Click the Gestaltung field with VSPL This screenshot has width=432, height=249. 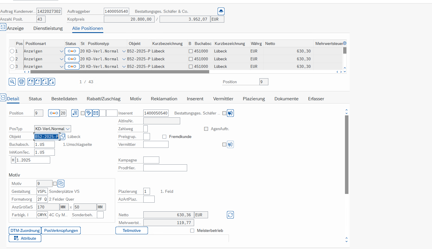click(x=42, y=191)
